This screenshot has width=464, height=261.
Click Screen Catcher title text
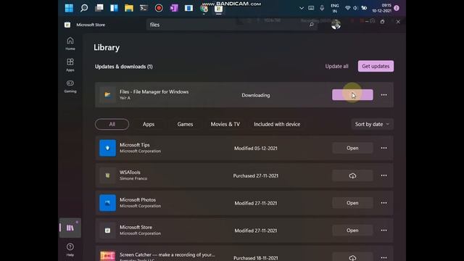167,254
